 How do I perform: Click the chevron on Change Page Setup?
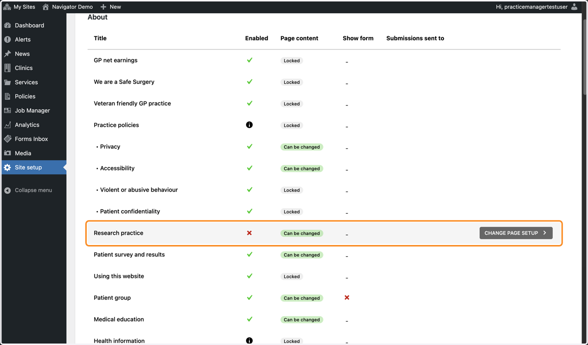click(x=544, y=233)
